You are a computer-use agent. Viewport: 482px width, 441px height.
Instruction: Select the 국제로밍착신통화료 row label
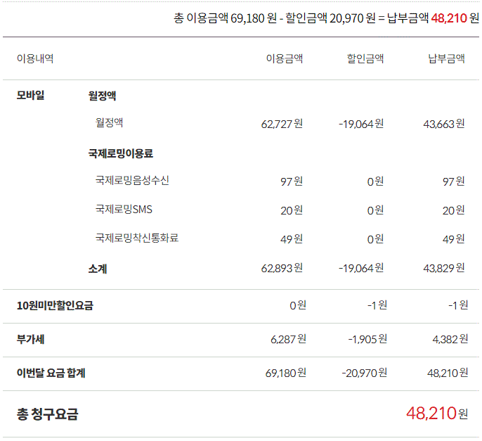pyautogui.click(x=137, y=238)
